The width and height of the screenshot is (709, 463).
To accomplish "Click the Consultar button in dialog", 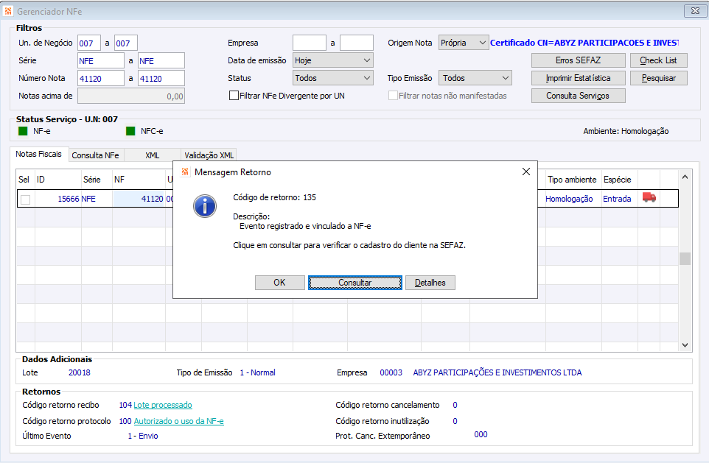I will point(355,283).
